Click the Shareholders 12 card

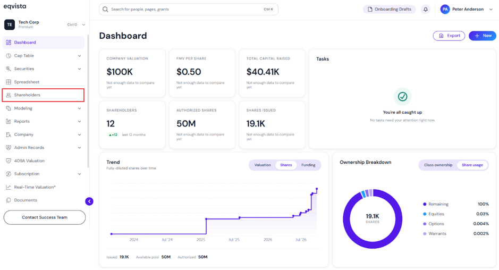pyautogui.click(x=132, y=125)
